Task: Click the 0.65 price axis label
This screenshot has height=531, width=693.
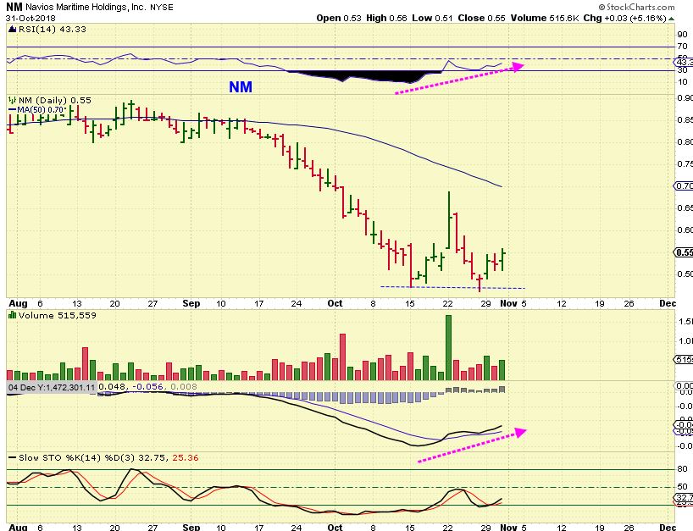Action: (x=685, y=207)
